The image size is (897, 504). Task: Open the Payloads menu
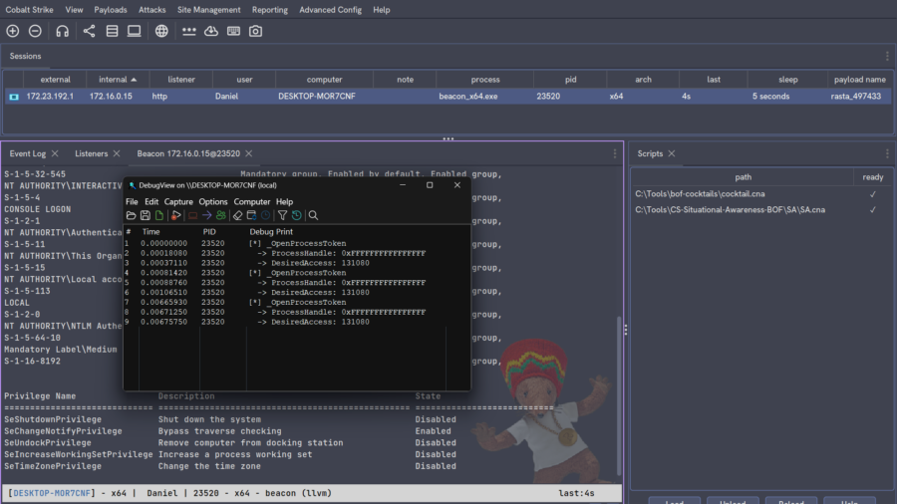coord(111,10)
